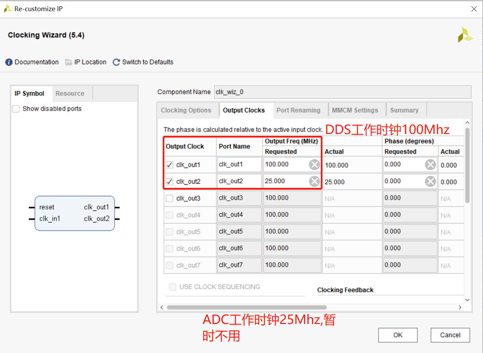Click the clk_out2 actual frequency 25.000
Screen dimensions: 483x353
(x=335, y=182)
